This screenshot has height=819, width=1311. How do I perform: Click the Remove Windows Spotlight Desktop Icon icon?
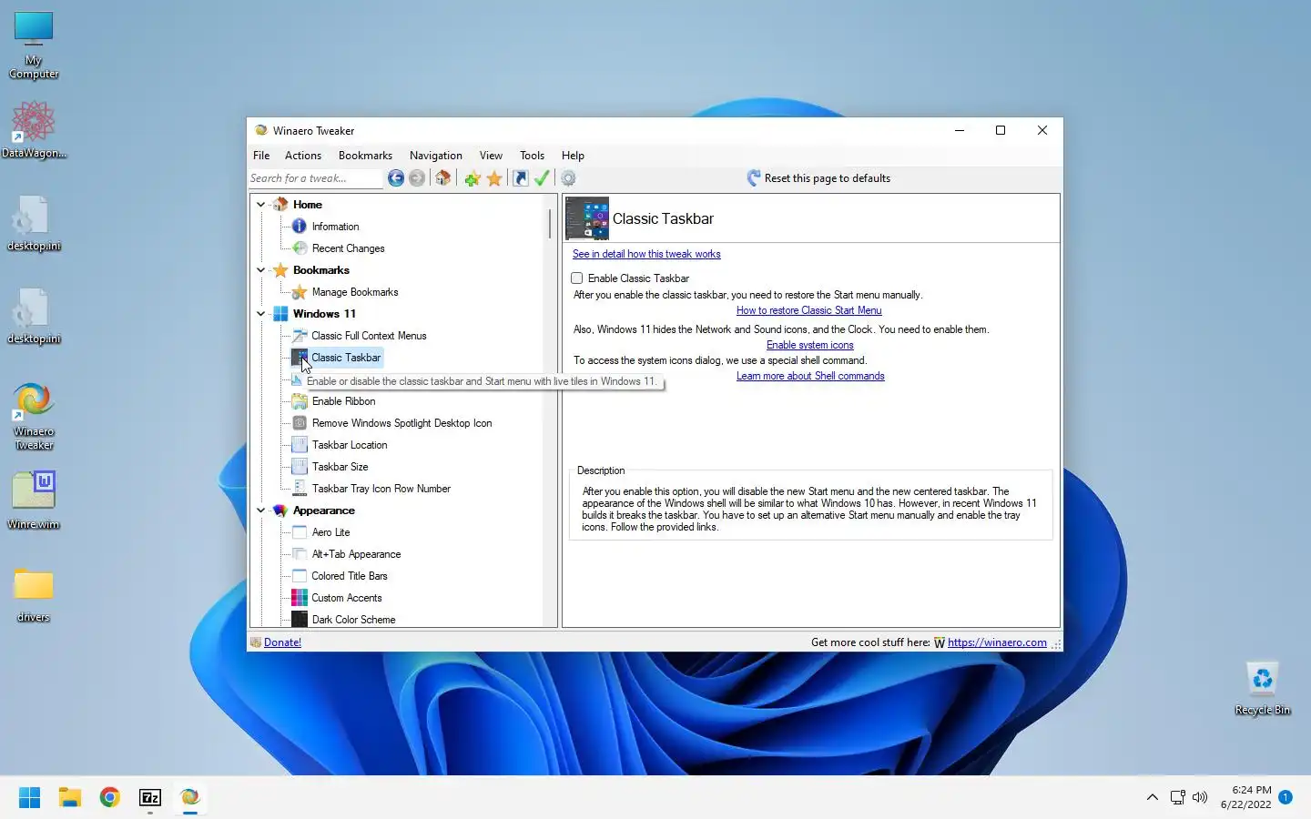pyautogui.click(x=300, y=423)
